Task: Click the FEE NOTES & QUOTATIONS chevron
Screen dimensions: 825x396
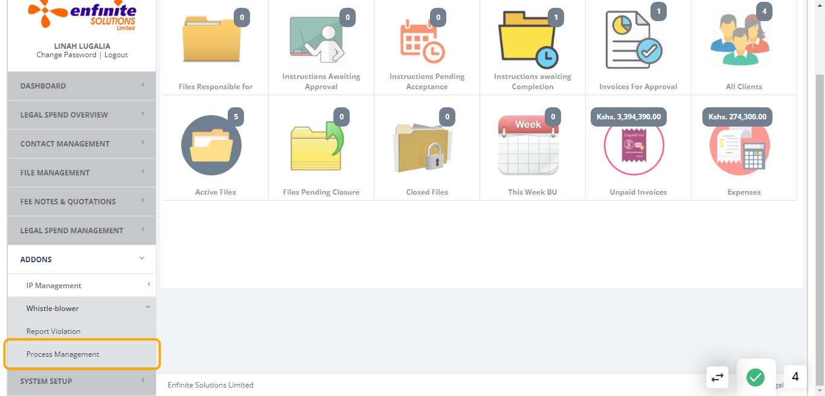Action: [143, 201]
